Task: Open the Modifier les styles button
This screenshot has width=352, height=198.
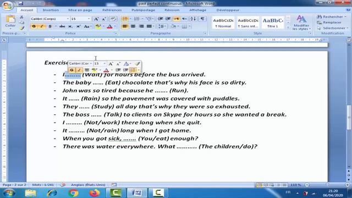Action: 301,23
